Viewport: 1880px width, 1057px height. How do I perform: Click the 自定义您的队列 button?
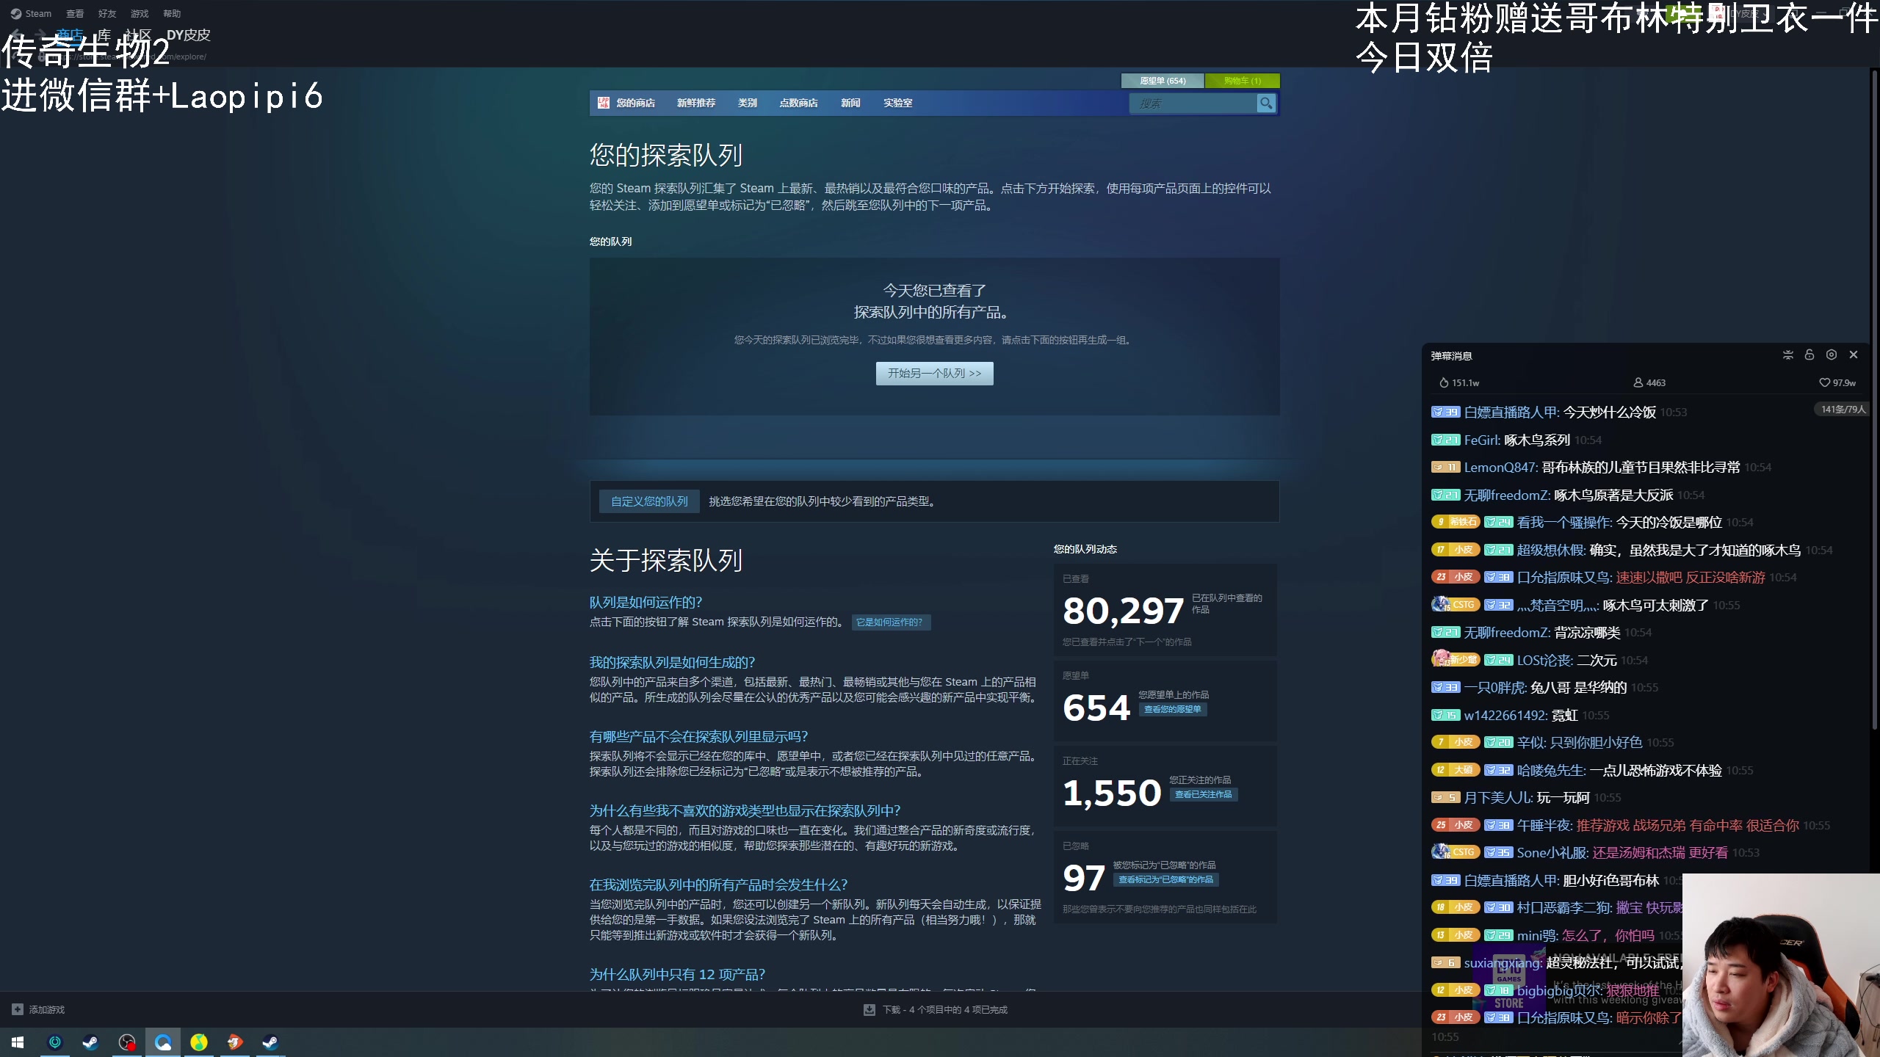(649, 501)
